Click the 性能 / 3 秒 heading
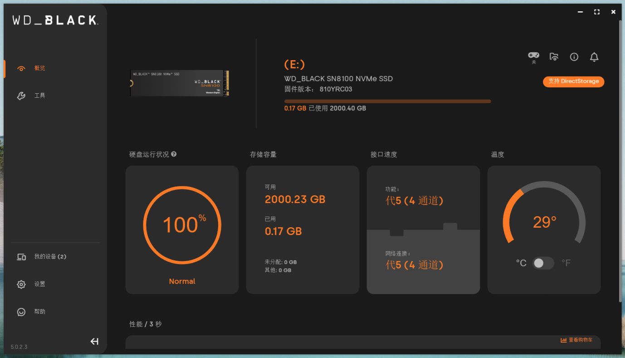625x358 pixels. [x=146, y=324]
